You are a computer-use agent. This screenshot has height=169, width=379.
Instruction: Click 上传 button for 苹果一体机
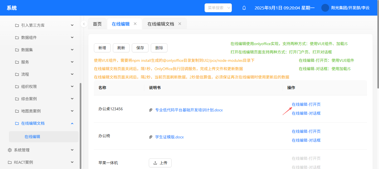[x=160, y=163]
